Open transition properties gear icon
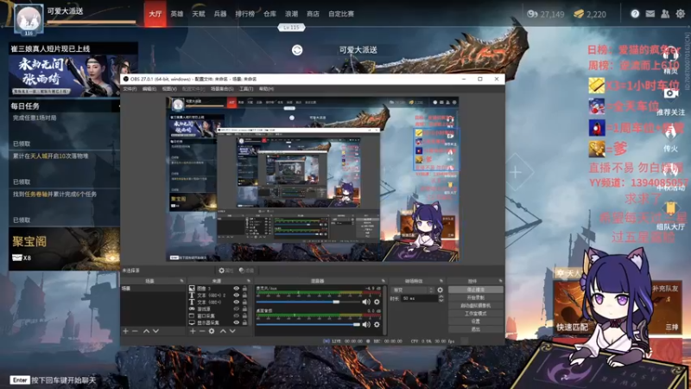The width and height of the screenshot is (691, 389). [x=440, y=290]
